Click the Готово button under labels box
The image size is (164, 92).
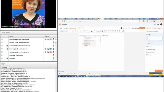(149, 44)
